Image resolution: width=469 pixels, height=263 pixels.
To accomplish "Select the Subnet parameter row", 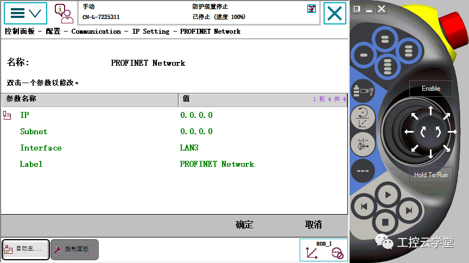I will (x=34, y=131).
